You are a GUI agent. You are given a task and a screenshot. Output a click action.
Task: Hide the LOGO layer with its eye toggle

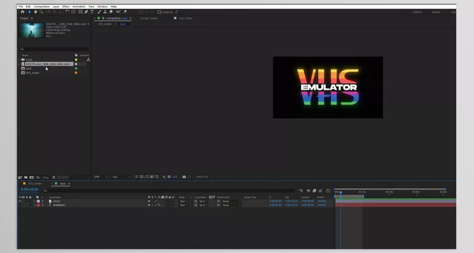pyautogui.click(x=20, y=201)
